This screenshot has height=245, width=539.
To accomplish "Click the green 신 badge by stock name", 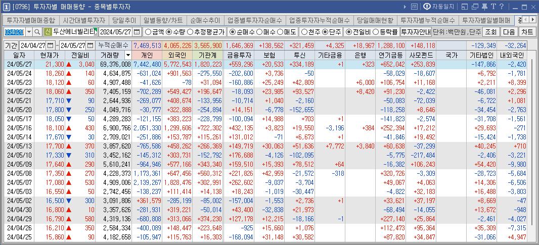I will click(x=48, y=32).
